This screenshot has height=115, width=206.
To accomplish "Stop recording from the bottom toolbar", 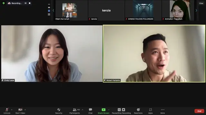I will [124, 110].
